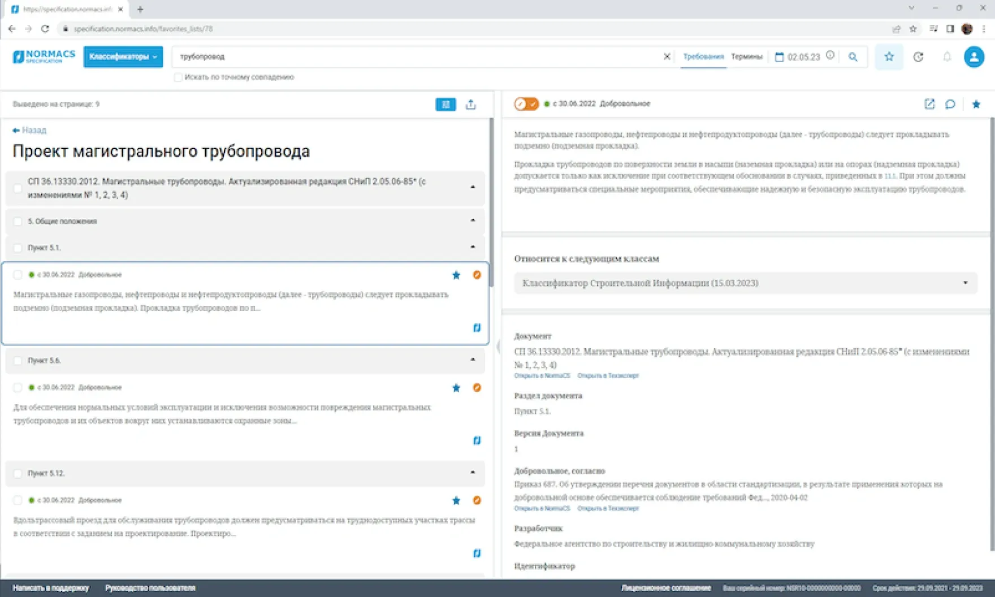Open the notifications bell
Viewport: 995px width, 597px height.
(947, 57)
